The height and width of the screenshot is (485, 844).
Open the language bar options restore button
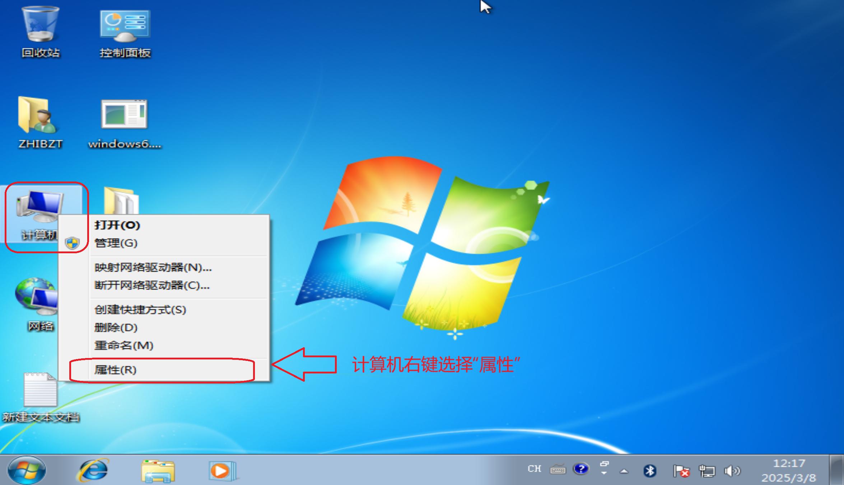(604, 464)
